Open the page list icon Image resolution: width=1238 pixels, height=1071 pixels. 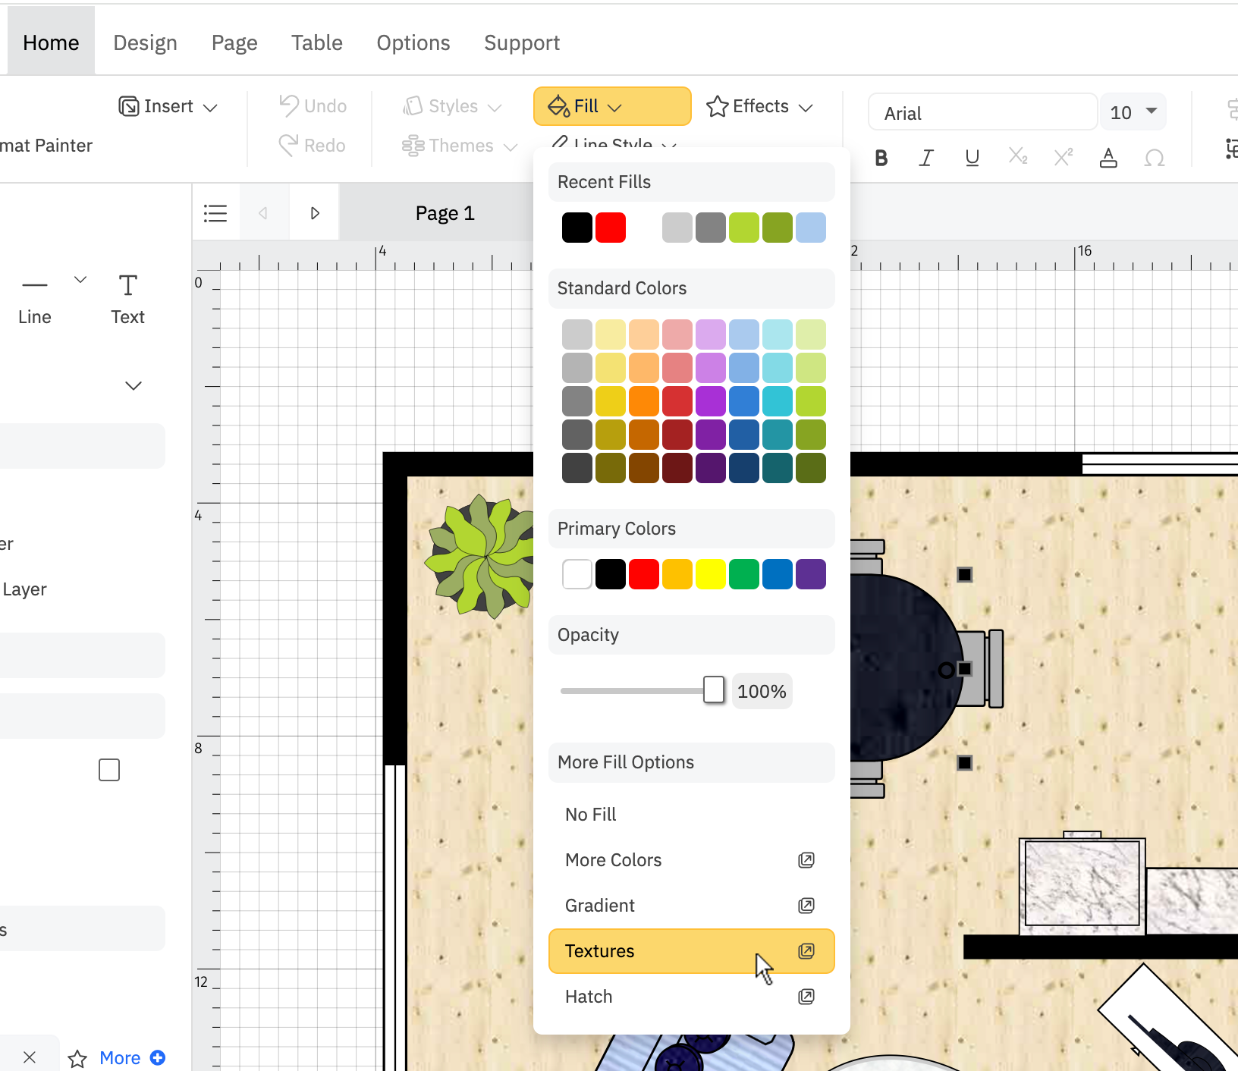(x=215, y=213)
